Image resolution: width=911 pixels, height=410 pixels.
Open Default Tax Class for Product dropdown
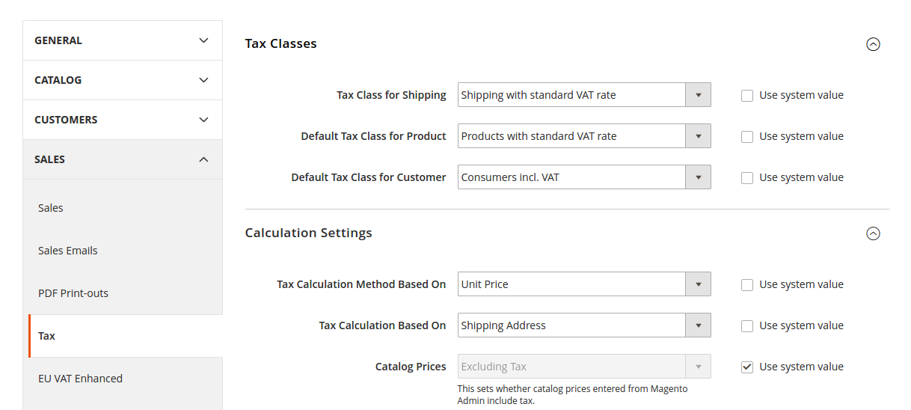(x=584, y=136)
